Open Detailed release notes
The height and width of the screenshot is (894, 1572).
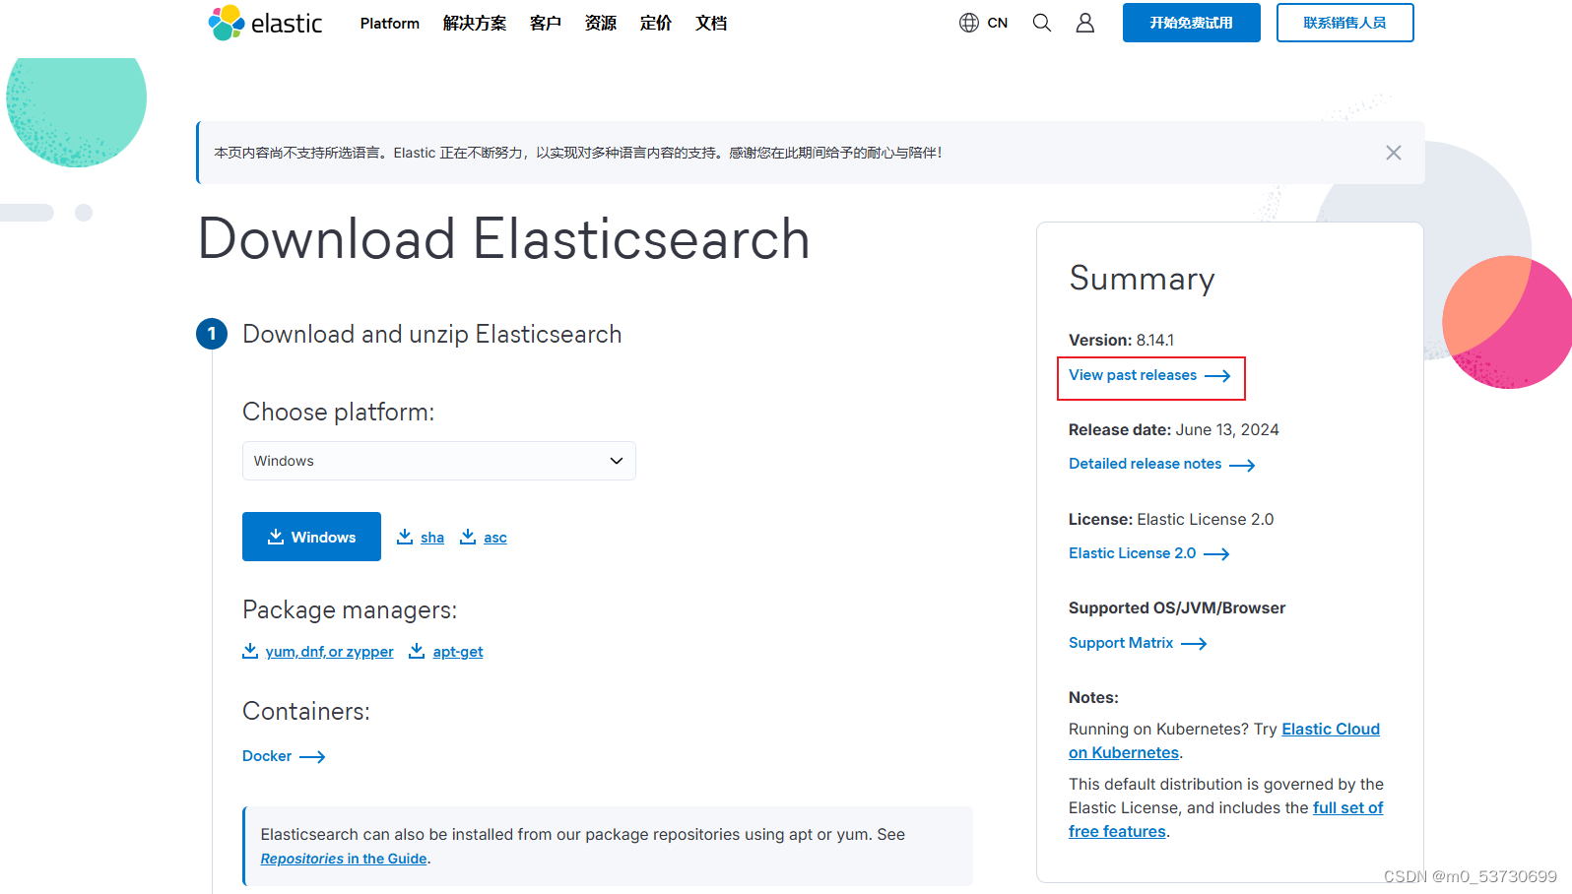click(1161, 464)
